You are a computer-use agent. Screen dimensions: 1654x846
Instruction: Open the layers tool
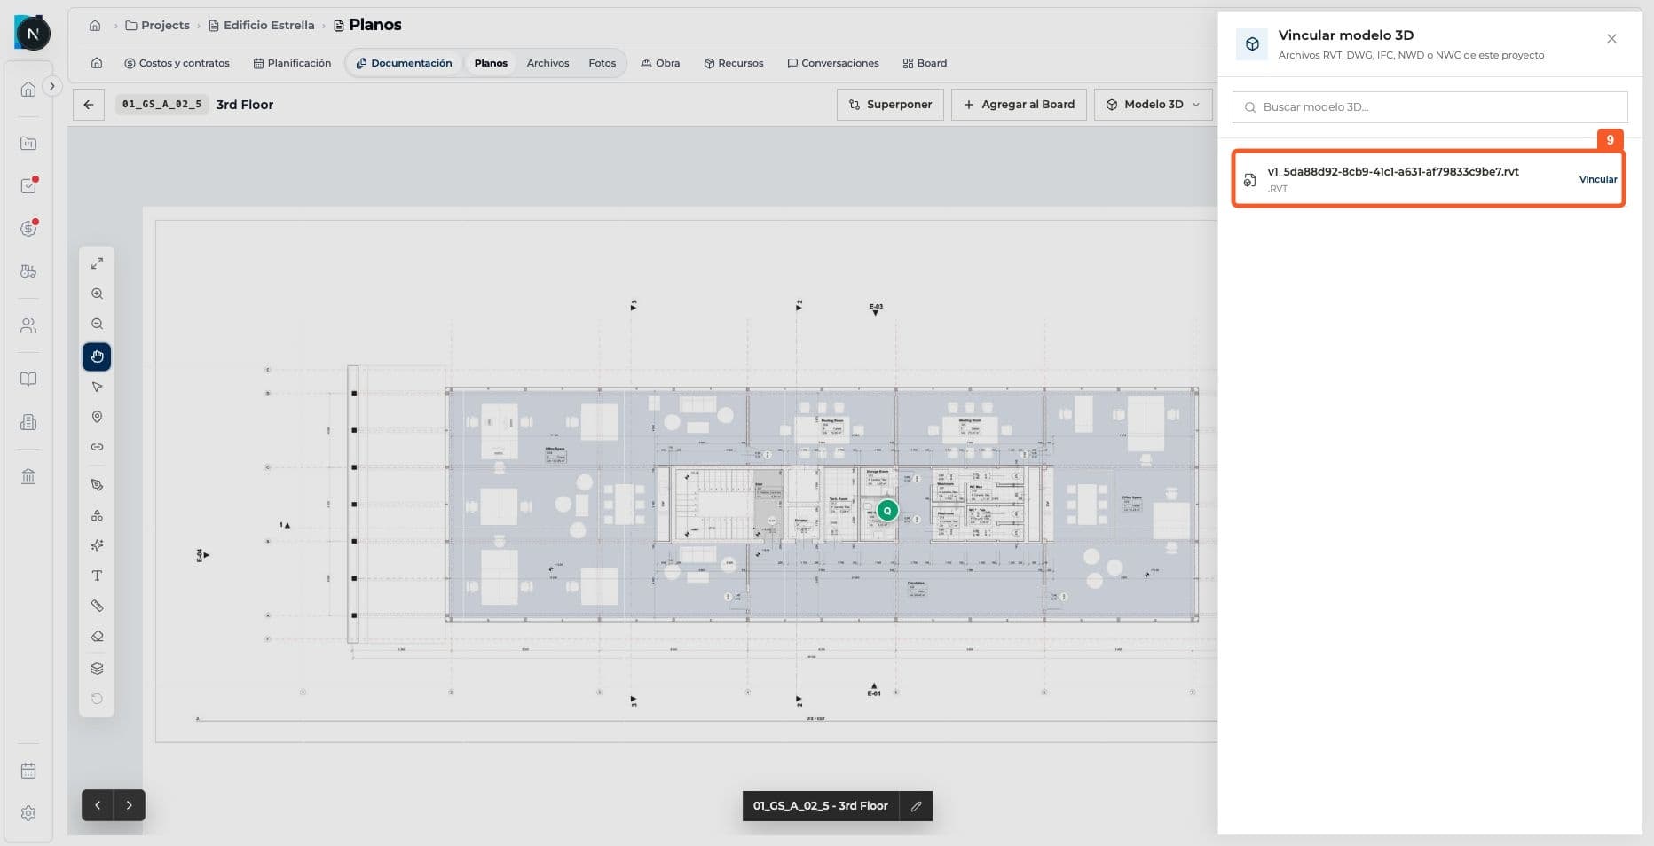97,669
